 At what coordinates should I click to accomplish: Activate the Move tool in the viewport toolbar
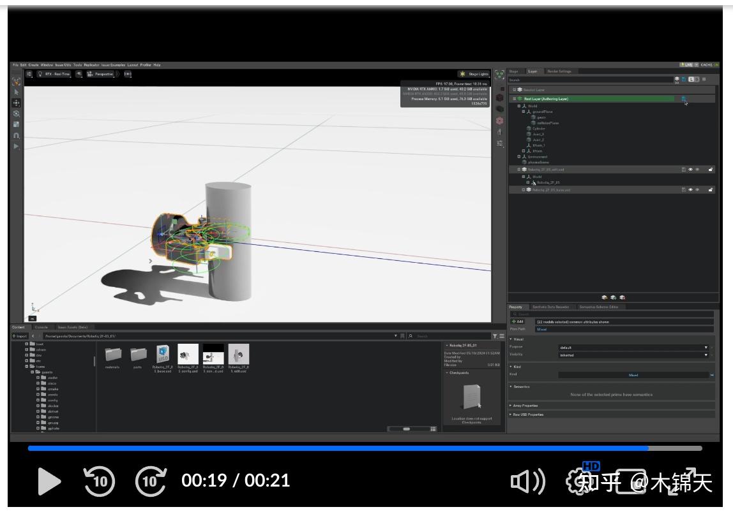point(17,103)
